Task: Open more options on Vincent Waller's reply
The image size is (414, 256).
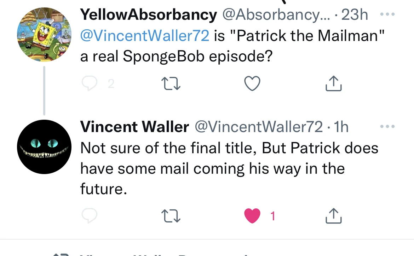Action: click(x=388, y=126)
